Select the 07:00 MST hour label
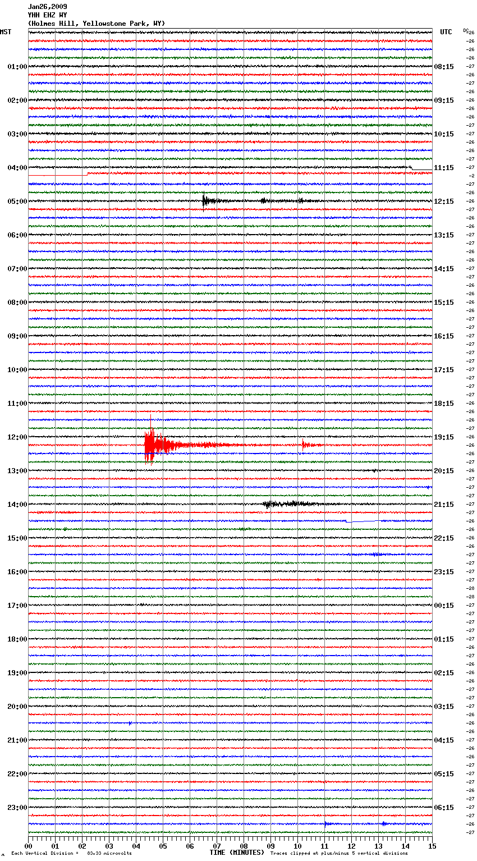The height and width of the screenshot is (861, 477). pyautogui.click(x=17, y=269)
